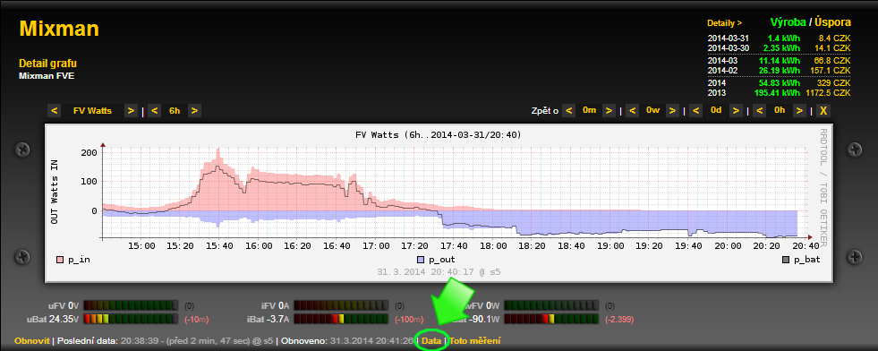Click the uBat voltage bar gauge
The image size is (878, 351).
131,319
